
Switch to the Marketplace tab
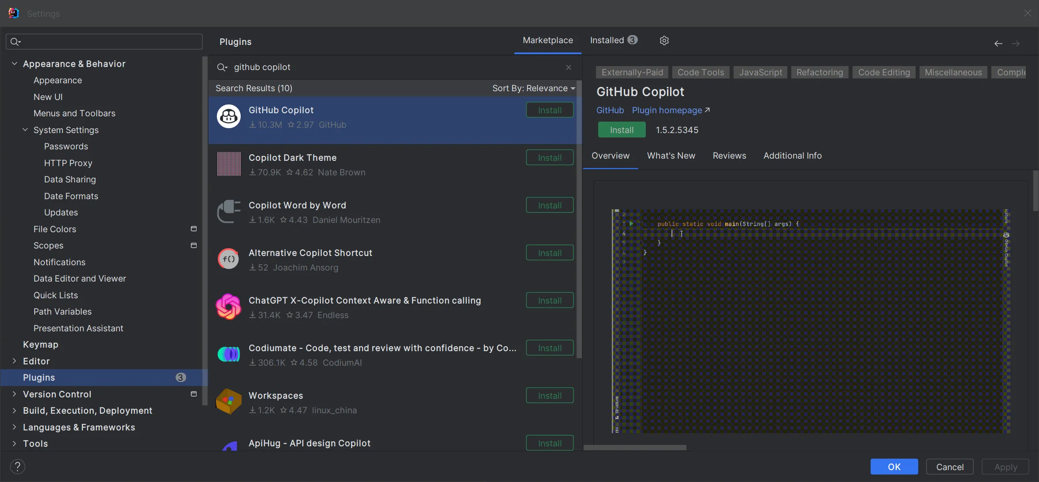click(548, 41)
